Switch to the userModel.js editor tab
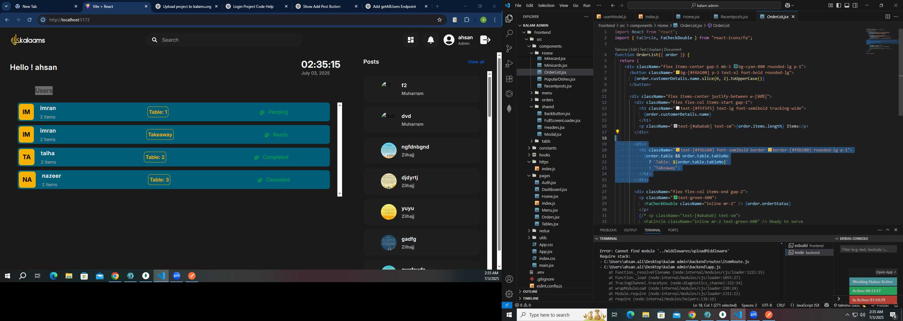 tap(614, 17)
